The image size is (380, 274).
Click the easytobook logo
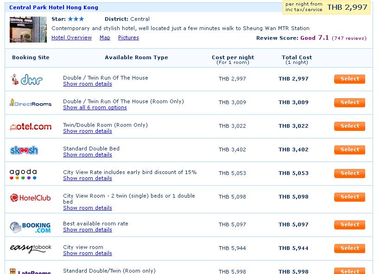pos(31,248)
